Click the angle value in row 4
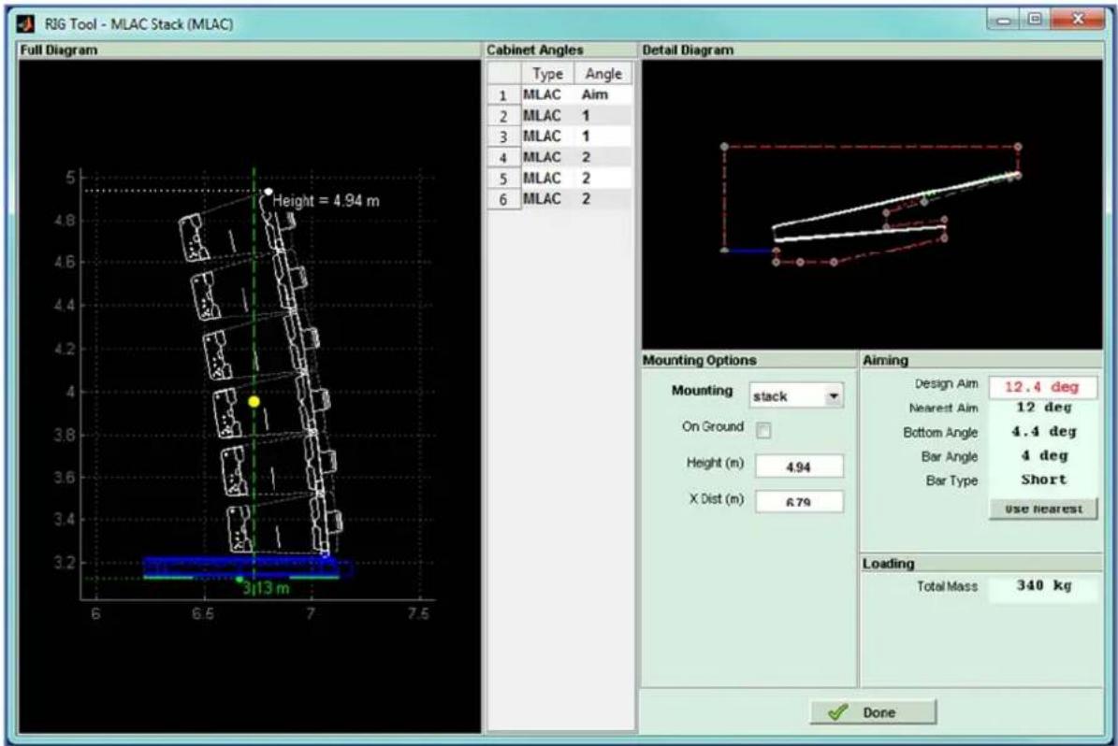This screenshot has height=746, width=1118. [604, 157]
